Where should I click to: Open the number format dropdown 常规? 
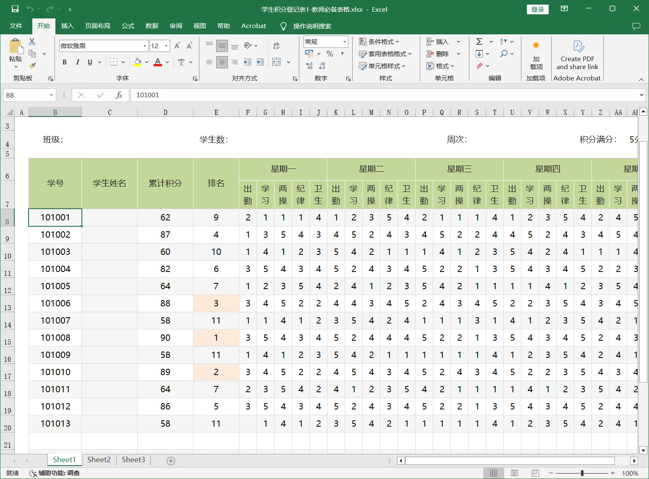pyautogui.click(x=345, y=41)
